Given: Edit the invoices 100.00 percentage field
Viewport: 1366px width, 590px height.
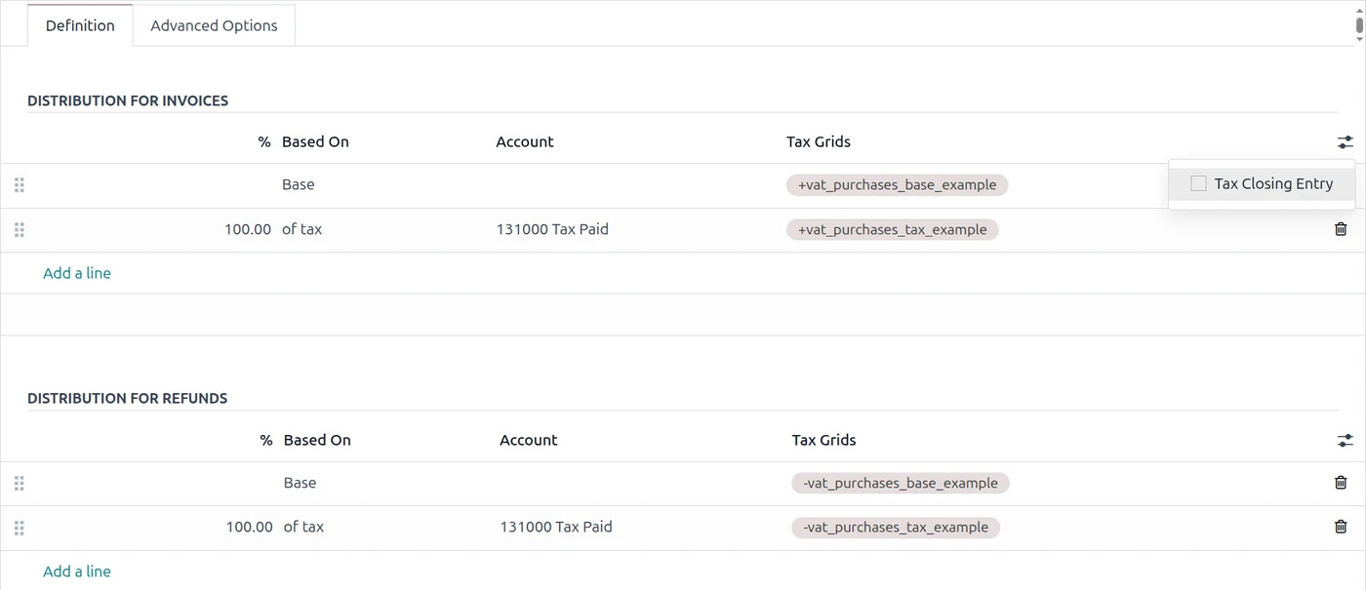Looking at the screenshot, I should [x=248, y=230].
